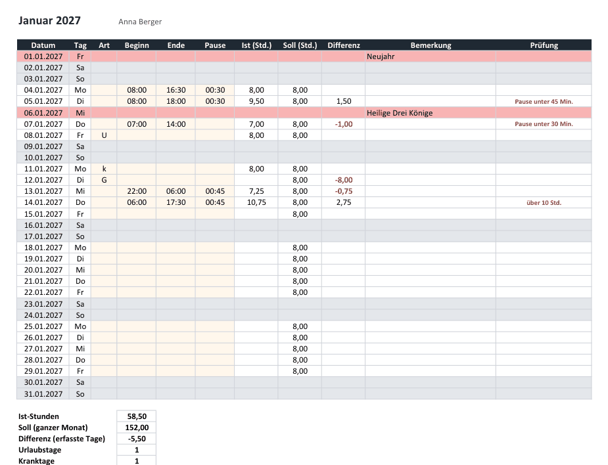Click the Ende cell showing 16:30

(x=175, y=90)
